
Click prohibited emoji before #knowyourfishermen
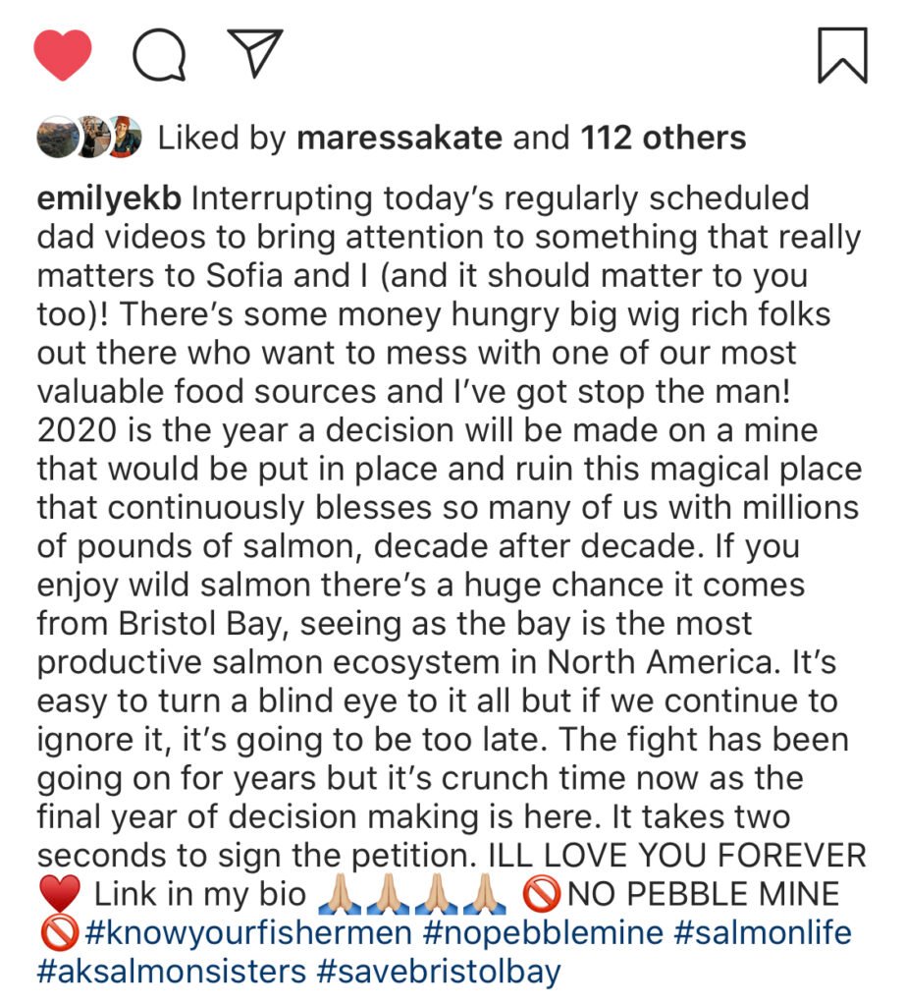click(58, 932)
